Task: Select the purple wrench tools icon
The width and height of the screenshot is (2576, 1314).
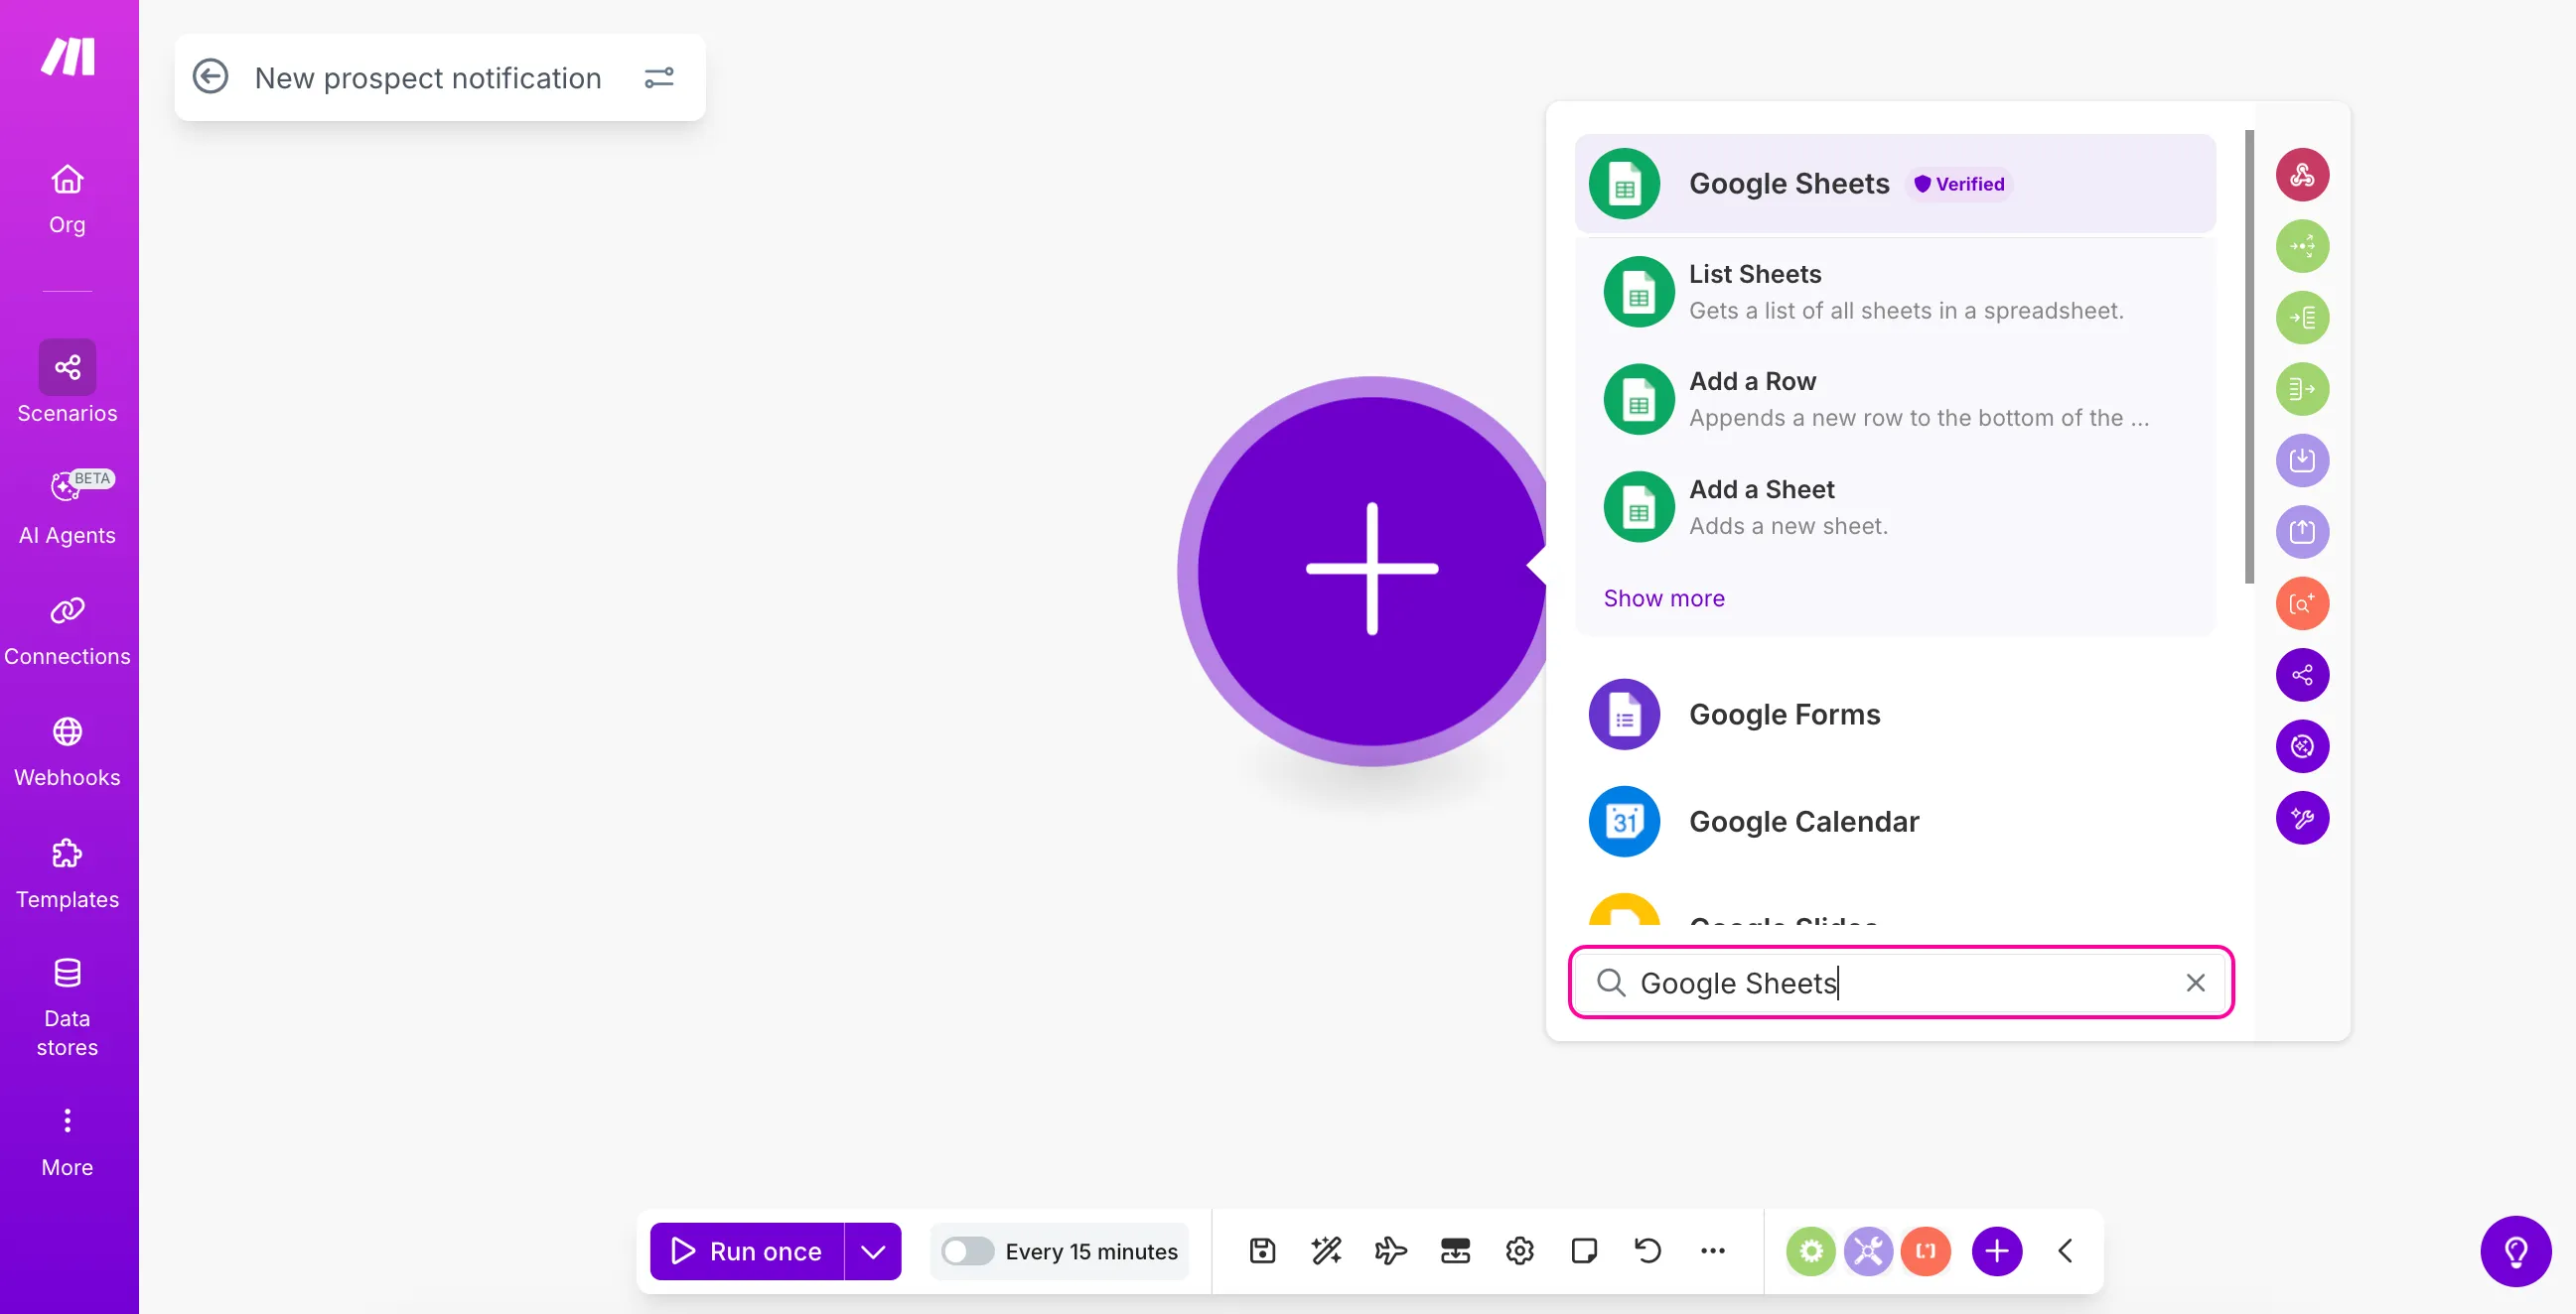Action: tap(2302, 819)
